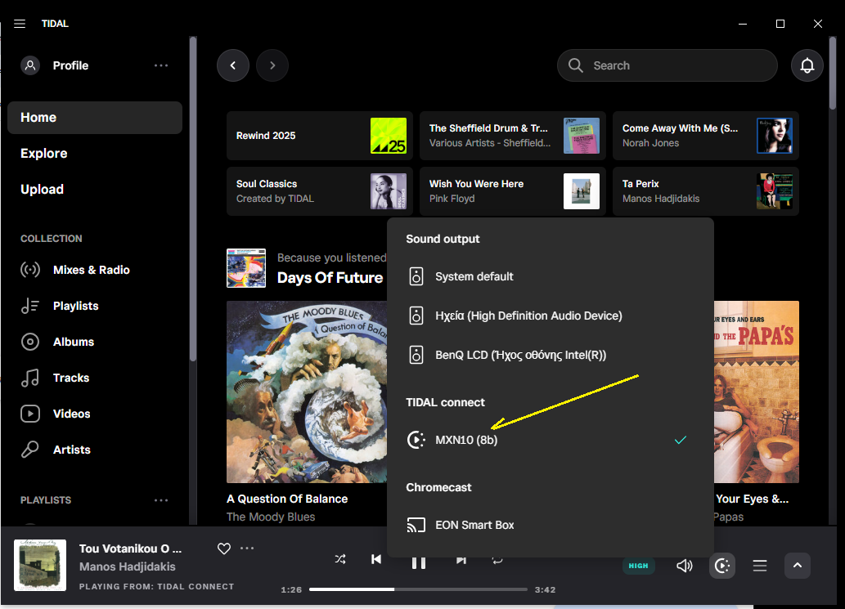Expand the now playing view
This screenshot has width=845, height=609.
(798, 565)
